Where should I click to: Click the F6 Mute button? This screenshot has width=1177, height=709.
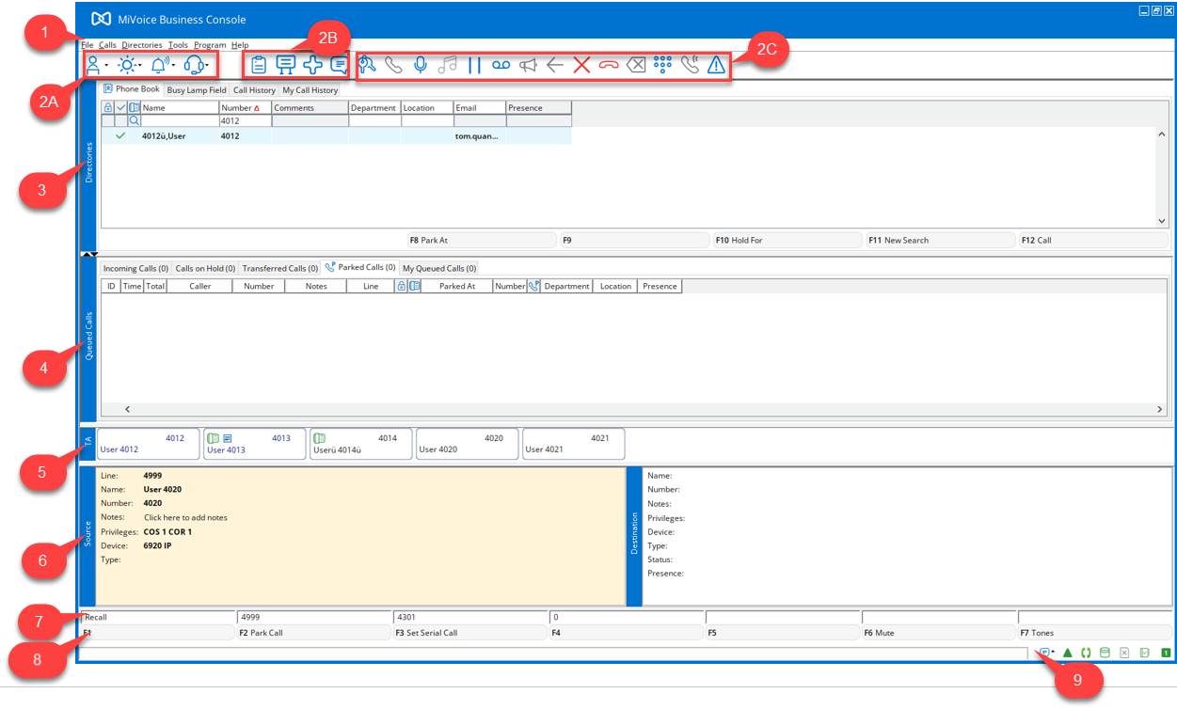(x=938, y=633)
